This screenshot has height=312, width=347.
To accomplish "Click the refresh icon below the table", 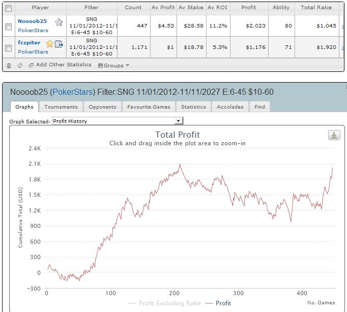I will (20, 65).
